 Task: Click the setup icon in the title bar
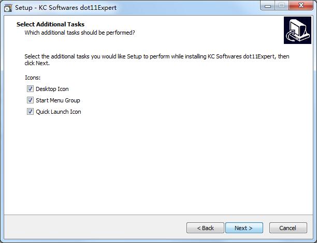coord(8,8)
